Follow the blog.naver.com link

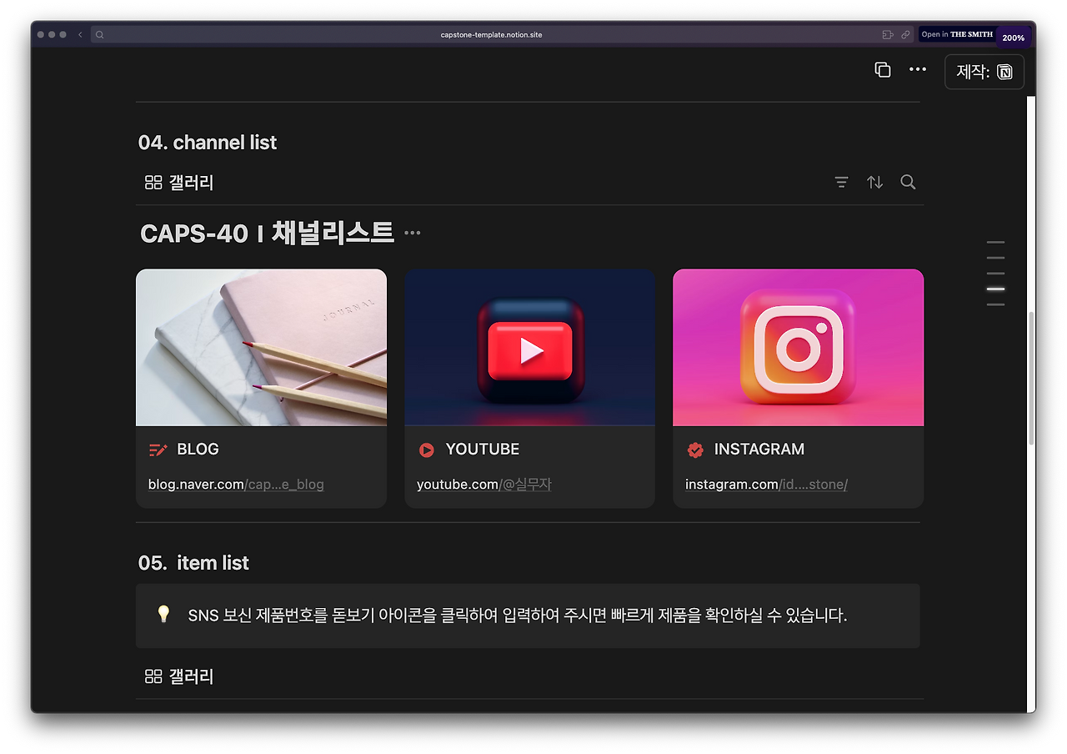[236, 485]
